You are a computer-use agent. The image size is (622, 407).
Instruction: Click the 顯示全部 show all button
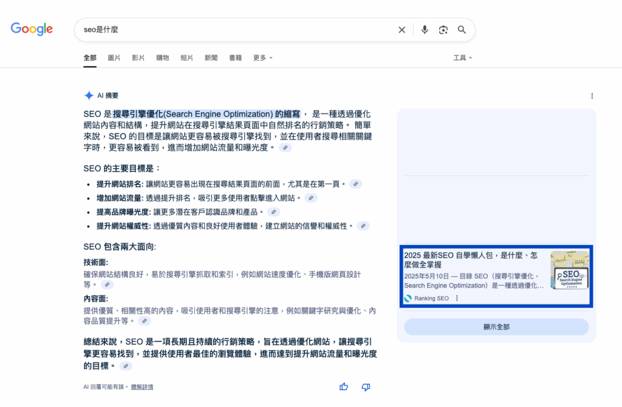[x=496, y=327]
